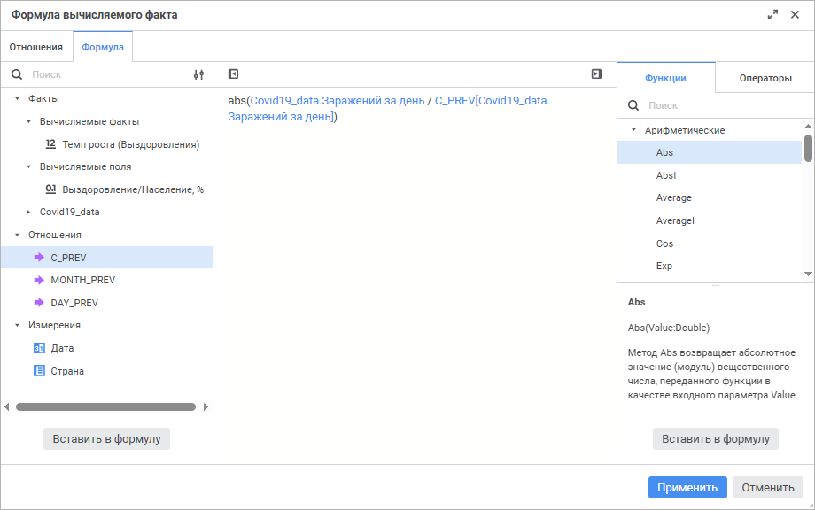Collapse the right functions panel icon
Screen dimensions: 815x510
pyautogui.click(x=596, y=74)
